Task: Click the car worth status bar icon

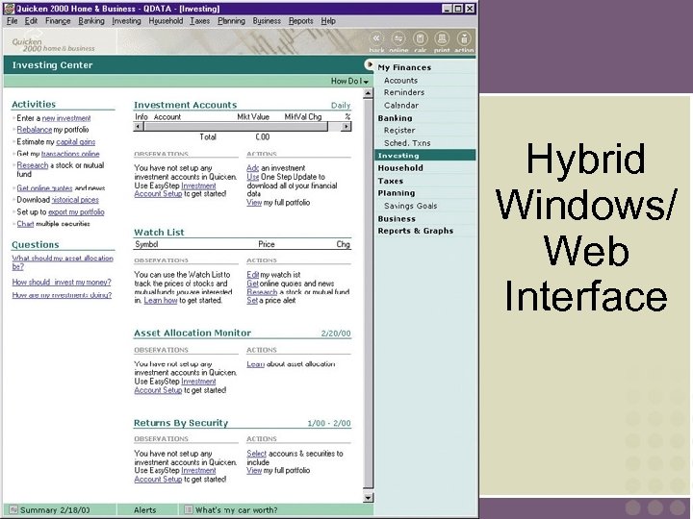Action: 189,509
